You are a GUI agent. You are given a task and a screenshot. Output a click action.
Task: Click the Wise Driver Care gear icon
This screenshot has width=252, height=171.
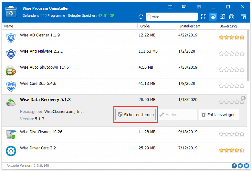click(x=11, y=151)
